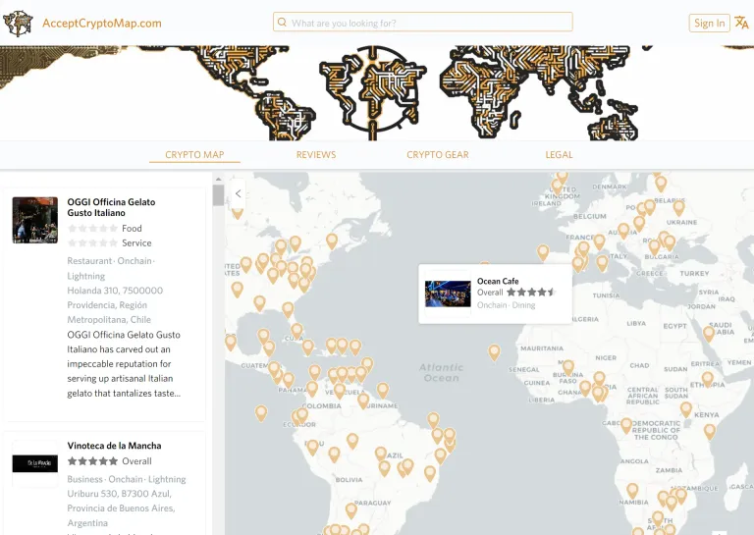
Task: Click map pin over Kenya
Action: click(686, 409)
